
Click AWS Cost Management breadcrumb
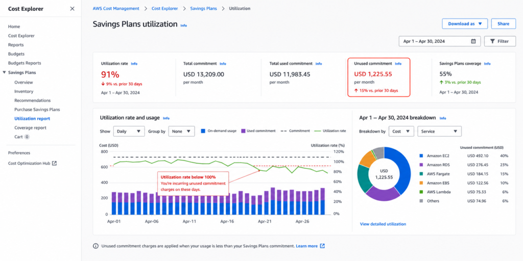(x=116, y=8)
